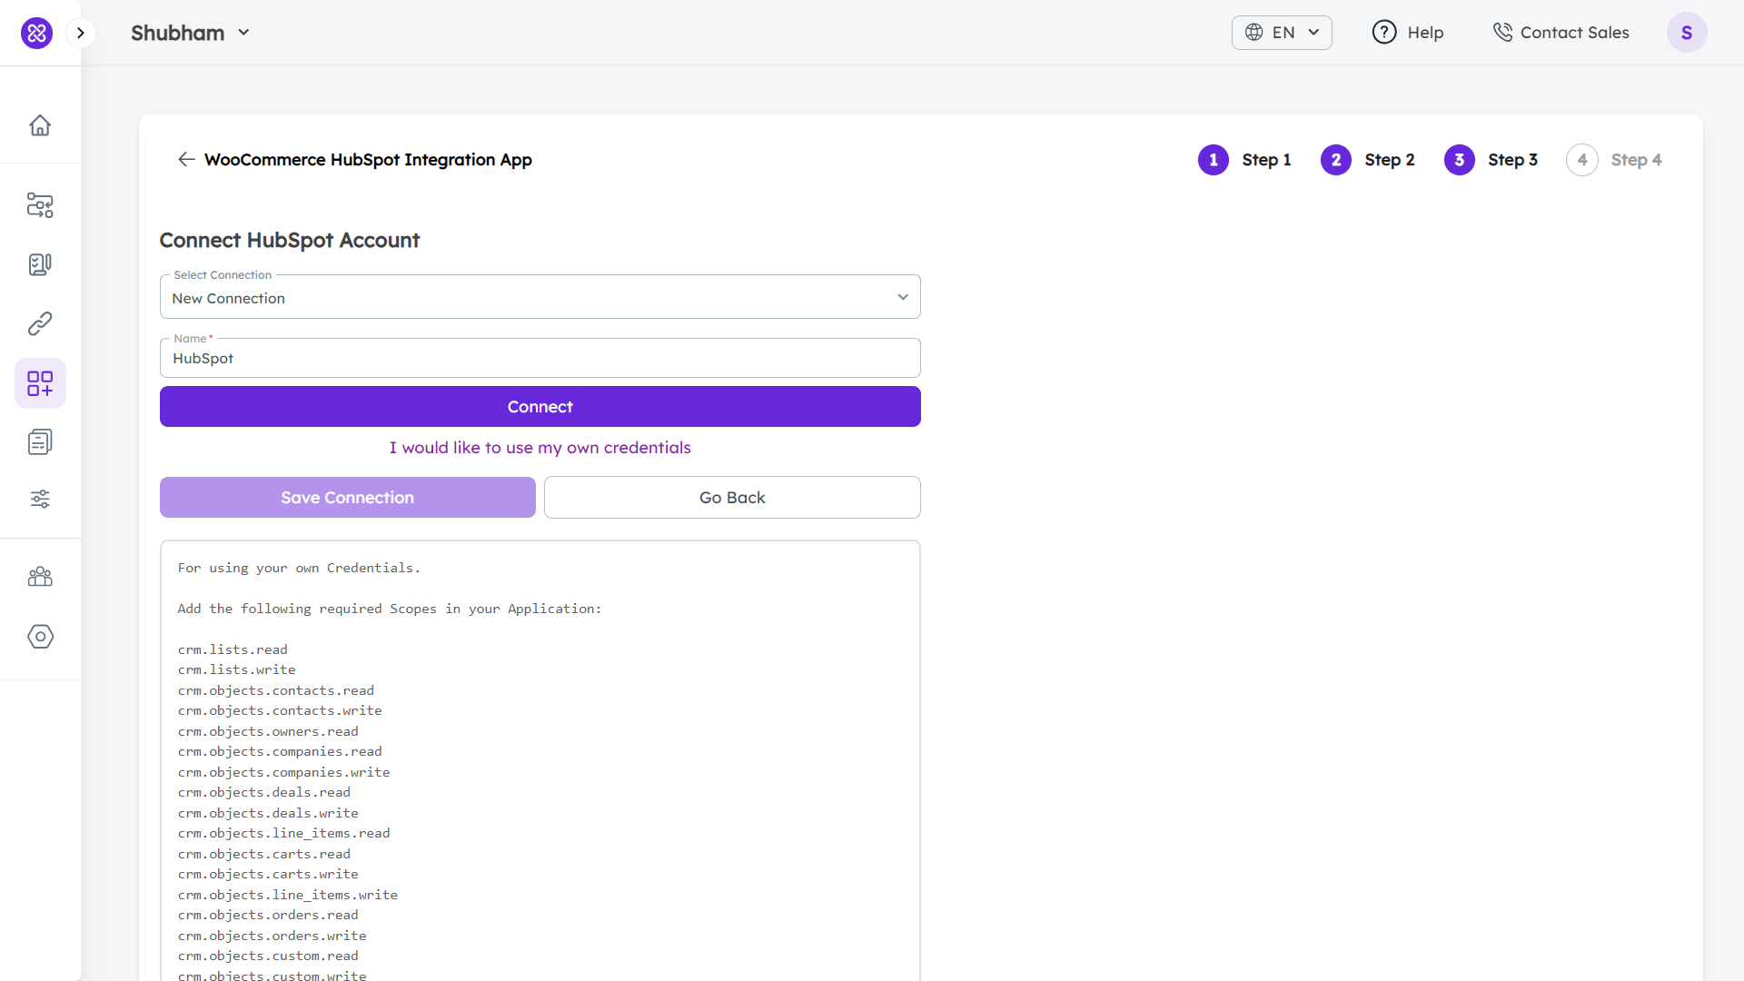
Task: Click the 'crm.objects.line_items.write' scope text
Action: [288, 895]
